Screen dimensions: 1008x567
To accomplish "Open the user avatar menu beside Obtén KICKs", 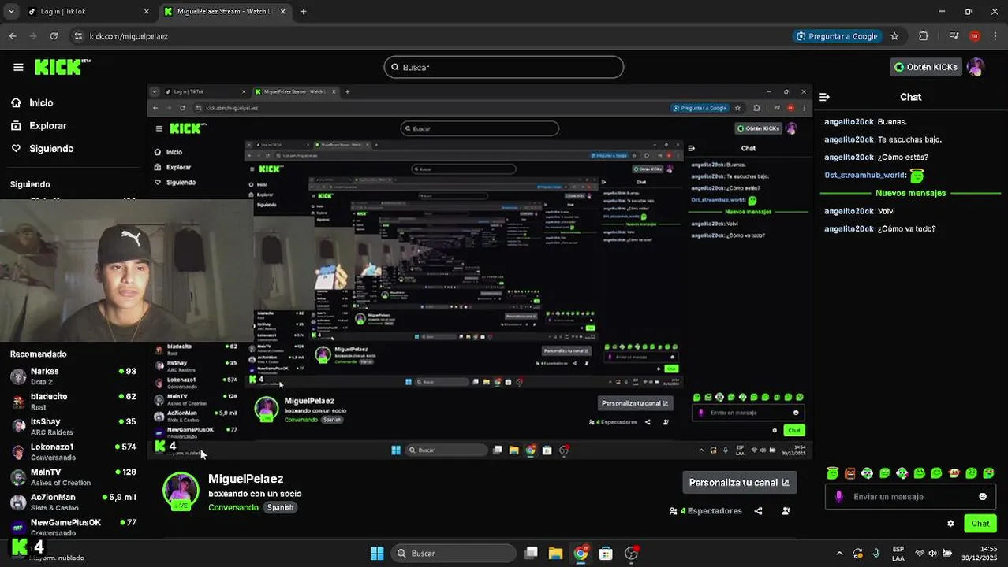I will tap(976, 67).
